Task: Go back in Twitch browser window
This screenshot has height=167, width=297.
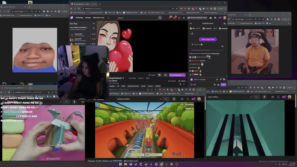Action: click(71, 8)
